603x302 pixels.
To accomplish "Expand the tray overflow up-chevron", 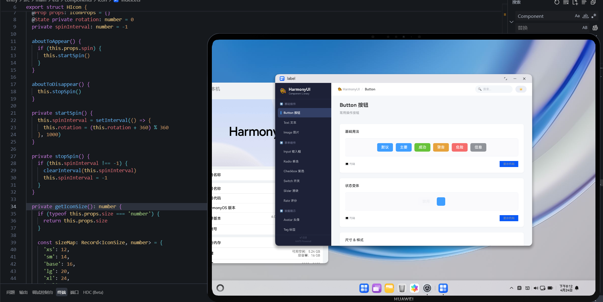I will click(511, 288).
